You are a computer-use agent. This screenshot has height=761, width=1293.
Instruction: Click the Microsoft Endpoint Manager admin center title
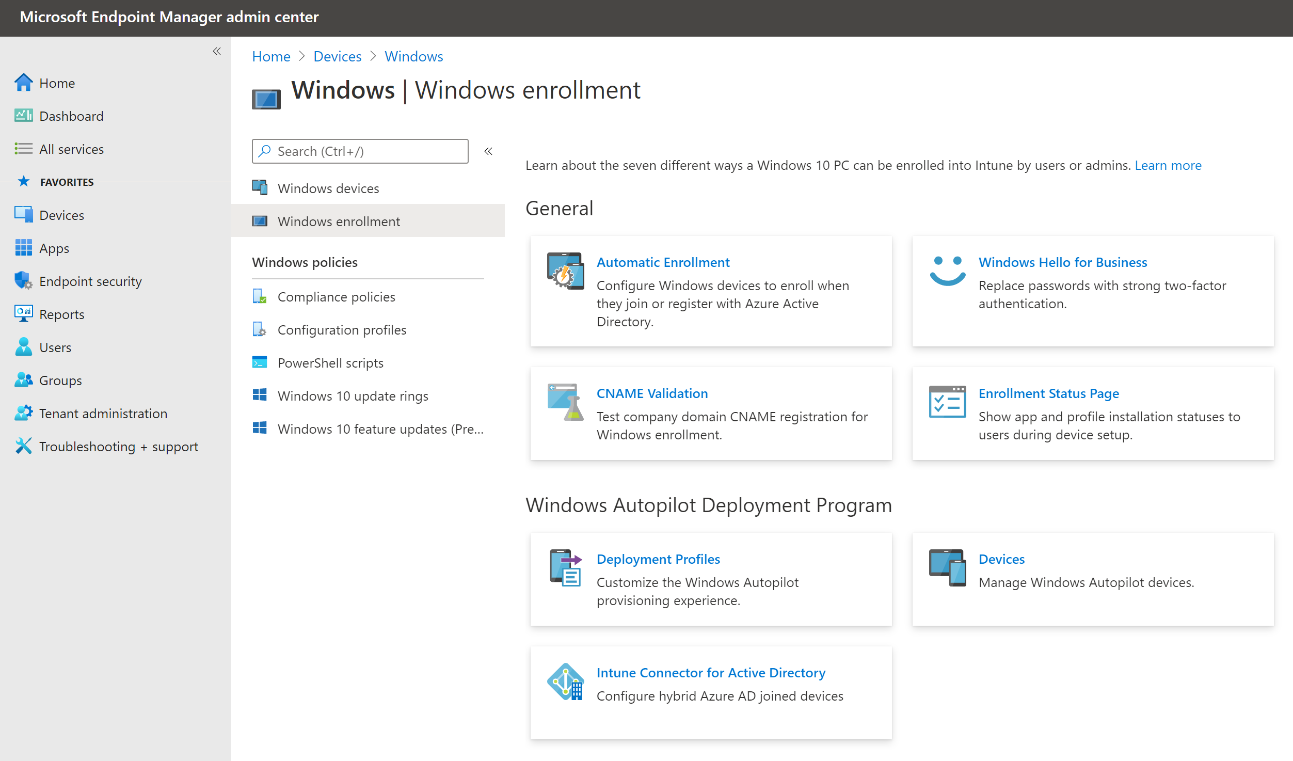click(169, 17)
